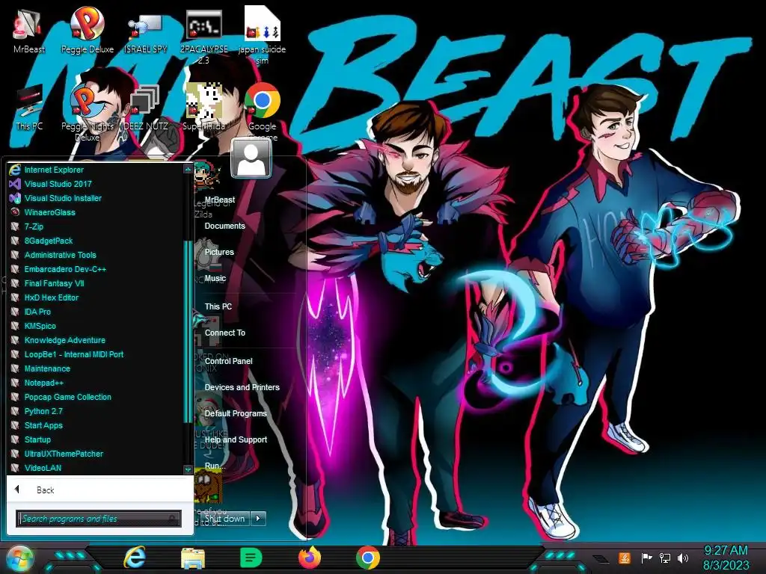
Task: Open 2PACALYPSE 2.3 desktop shortcut
Action: pyautogui.click(x=203, y=37)
